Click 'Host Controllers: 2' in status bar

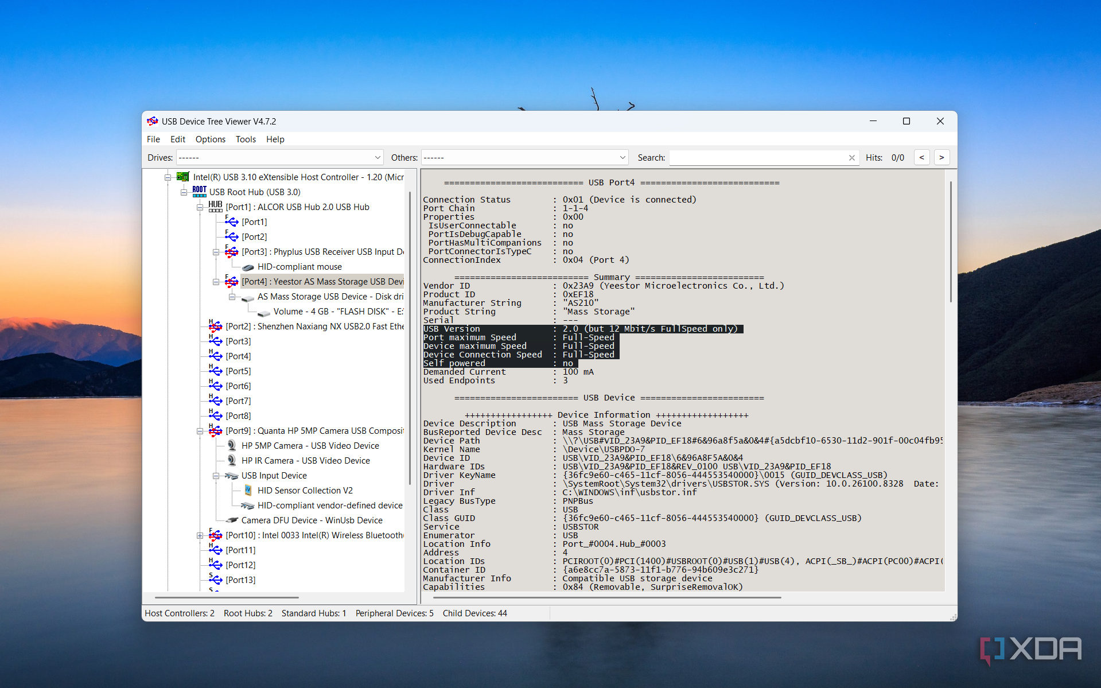coord(180,613)
